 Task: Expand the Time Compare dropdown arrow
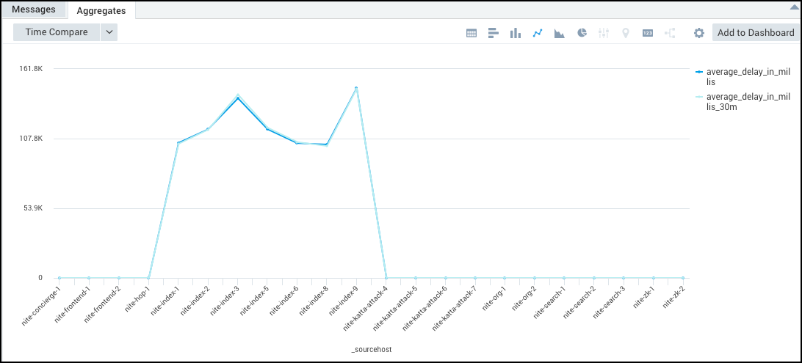pos(109,32)
